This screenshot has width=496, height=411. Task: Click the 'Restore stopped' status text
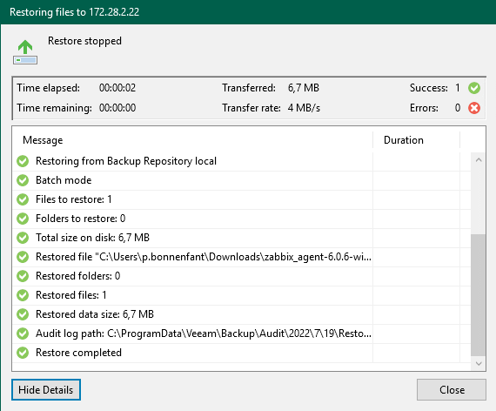(84, 41)
